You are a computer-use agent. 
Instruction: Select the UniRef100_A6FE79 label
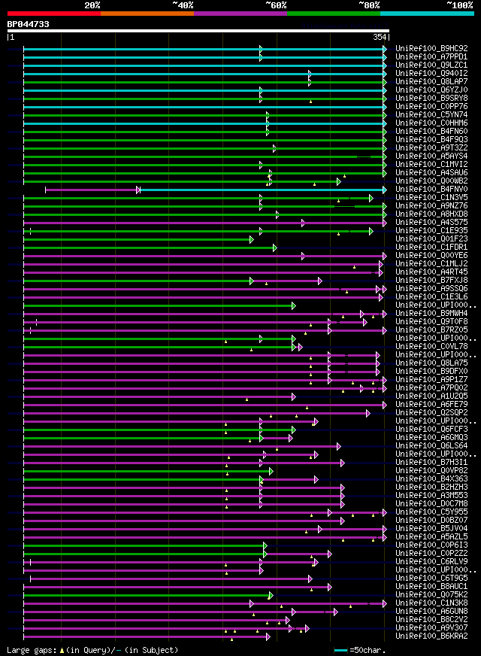(x=431, y=405)
